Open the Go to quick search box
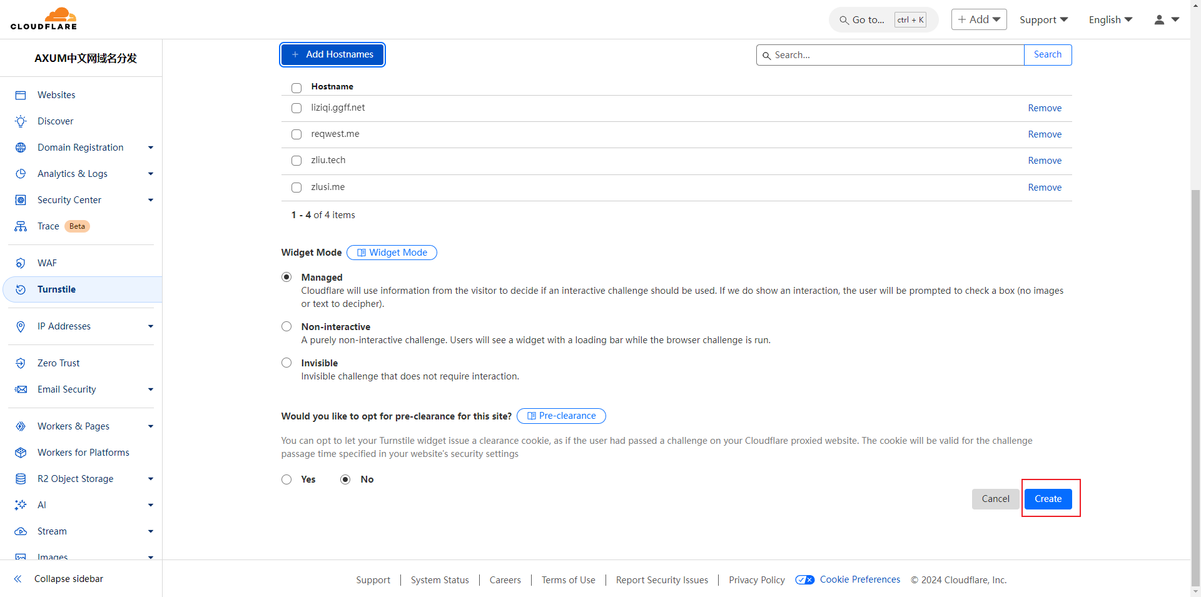Image resolution: width=1201 pixels, height=597 pixels. [x=883, y=20]
